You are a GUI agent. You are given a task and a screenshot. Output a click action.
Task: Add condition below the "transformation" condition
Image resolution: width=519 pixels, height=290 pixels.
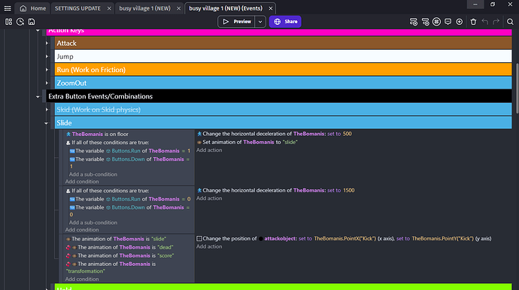click(82, 279)
